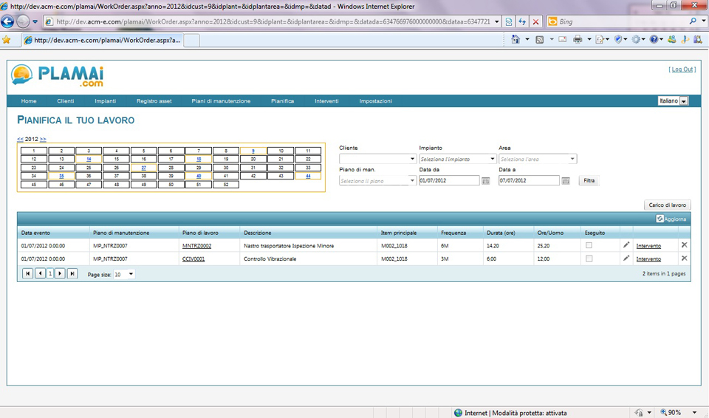The height and width of the screenshot is (418, 709).
Task: Open the Piani di manutenzione menu
Action: pos(221,101)
